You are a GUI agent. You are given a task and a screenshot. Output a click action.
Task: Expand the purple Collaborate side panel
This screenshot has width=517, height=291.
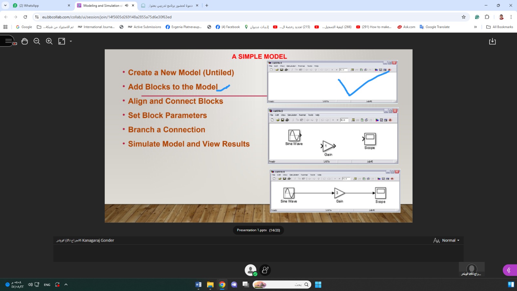click(509, 270)
